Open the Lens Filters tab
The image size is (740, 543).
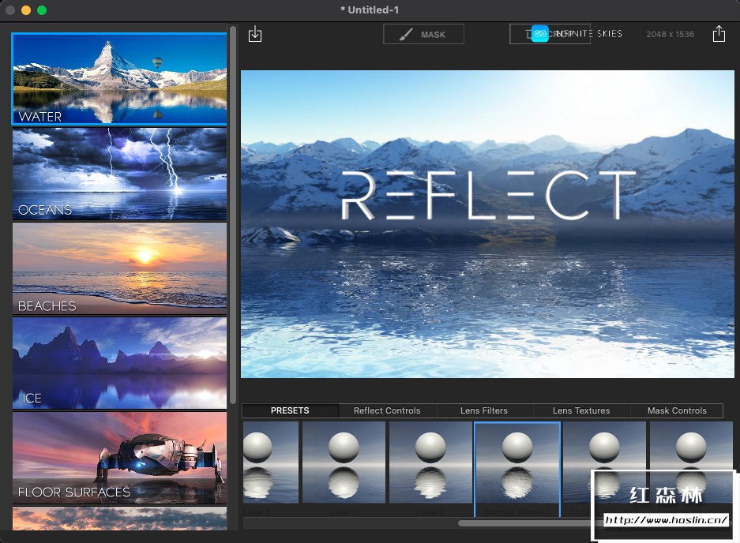pos(484,410)
